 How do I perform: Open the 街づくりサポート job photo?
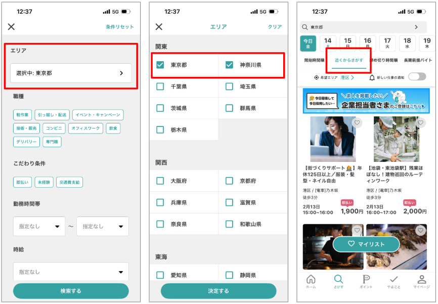[x=333, y=139]
